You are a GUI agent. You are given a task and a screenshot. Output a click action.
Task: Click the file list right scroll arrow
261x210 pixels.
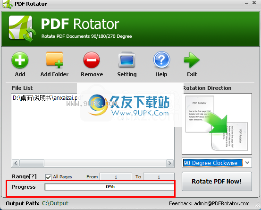coord(169,163)
